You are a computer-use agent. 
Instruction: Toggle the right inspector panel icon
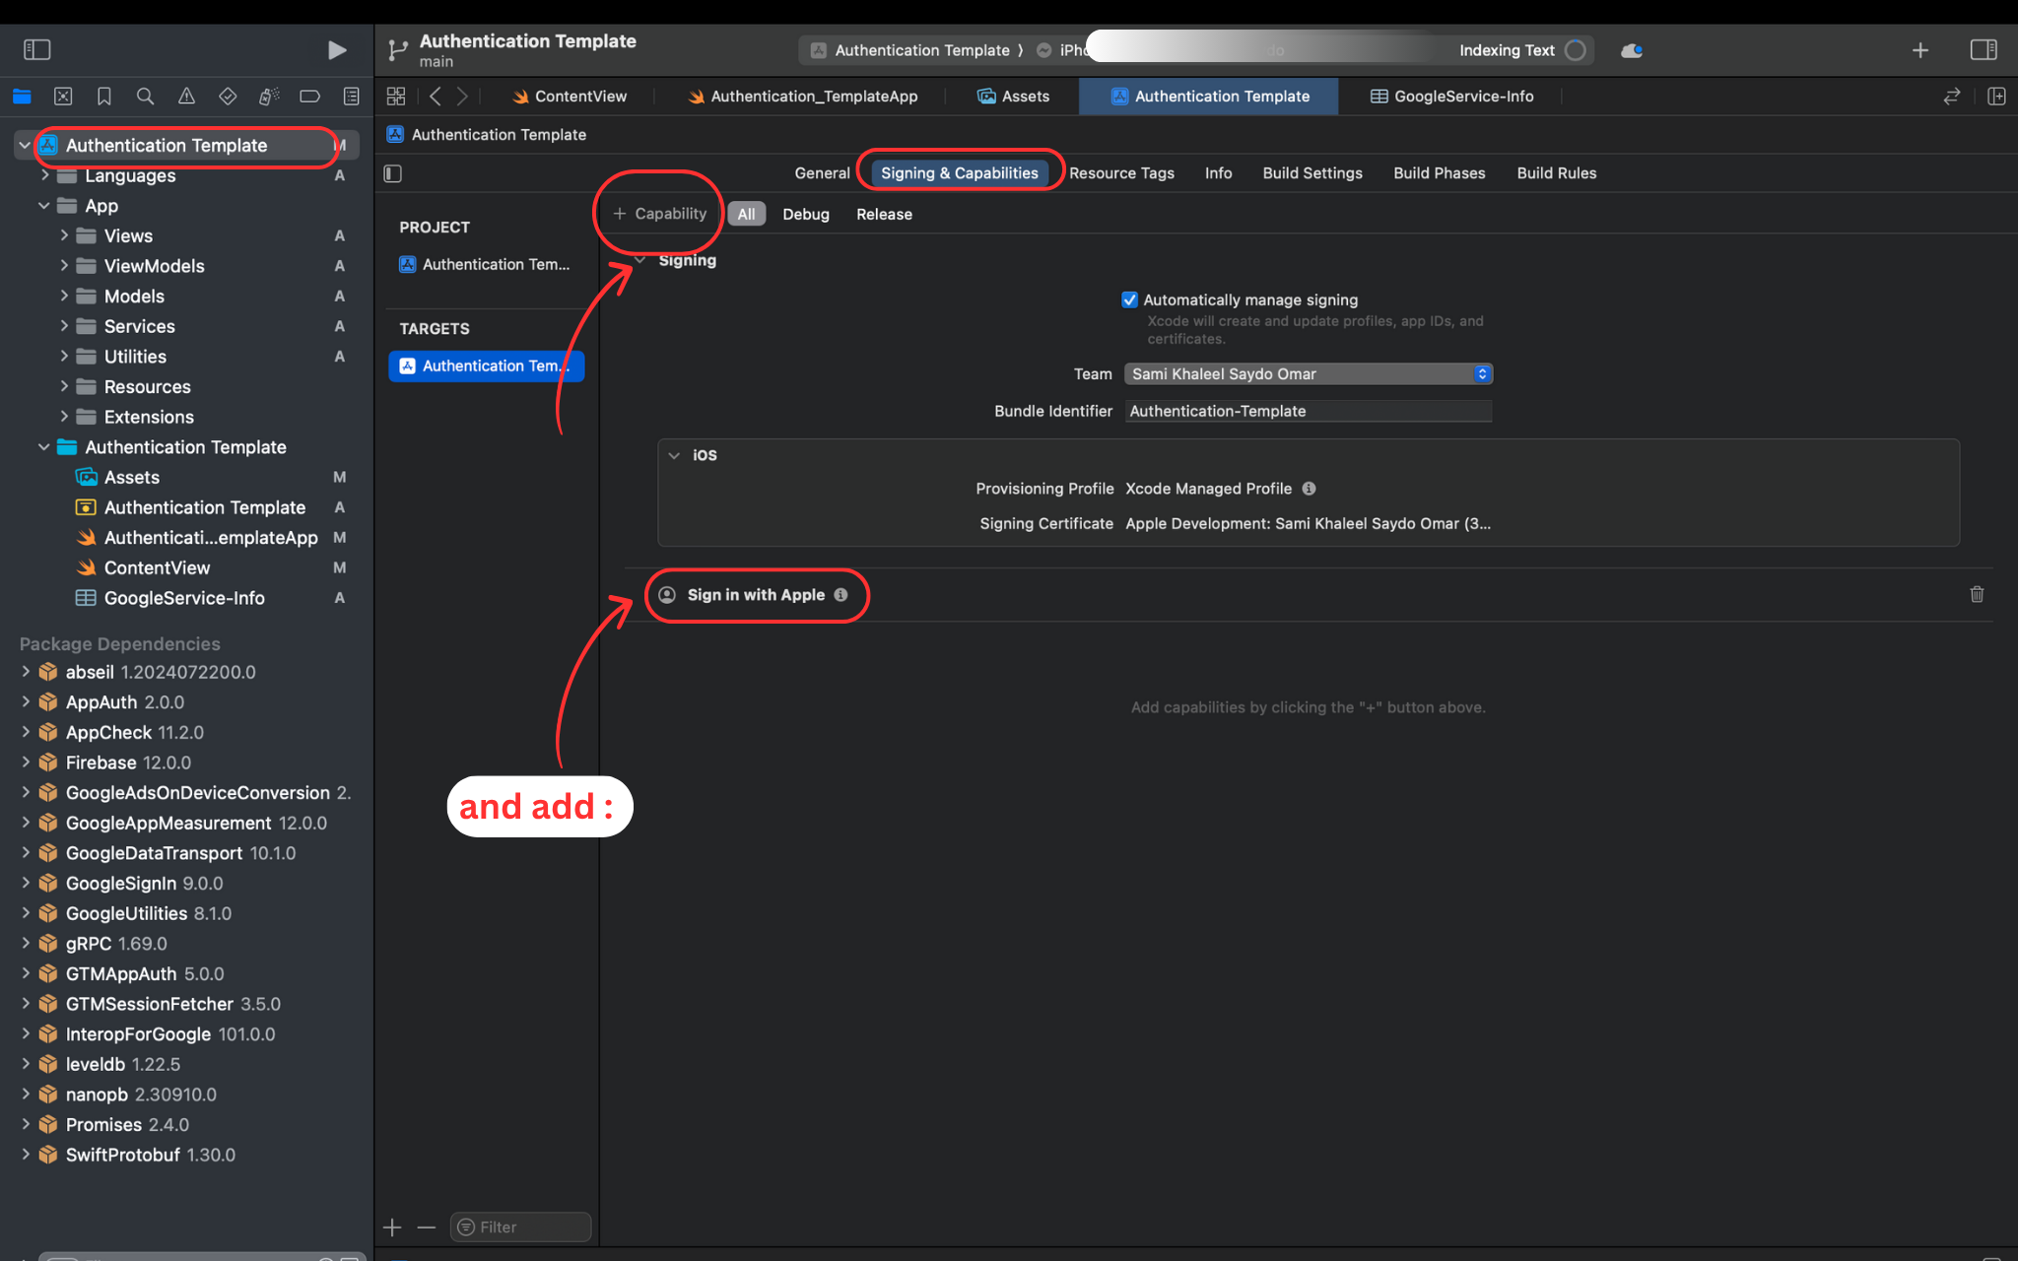1983,50
